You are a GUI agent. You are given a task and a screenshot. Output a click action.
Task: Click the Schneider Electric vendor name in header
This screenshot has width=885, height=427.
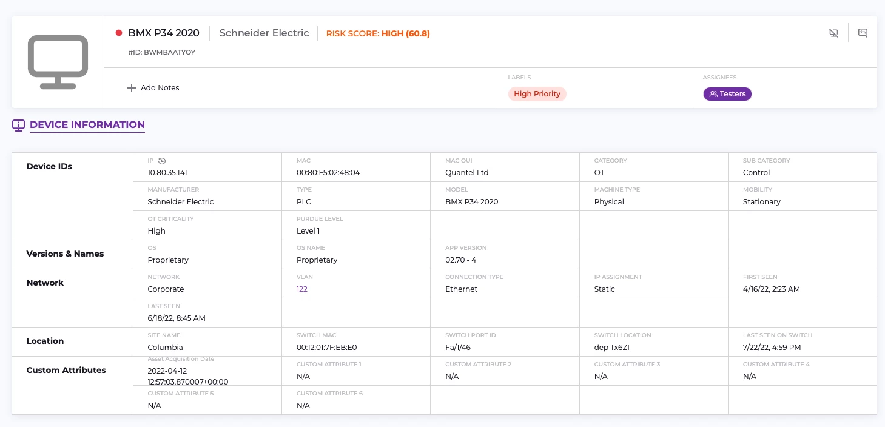pos(264,33)
